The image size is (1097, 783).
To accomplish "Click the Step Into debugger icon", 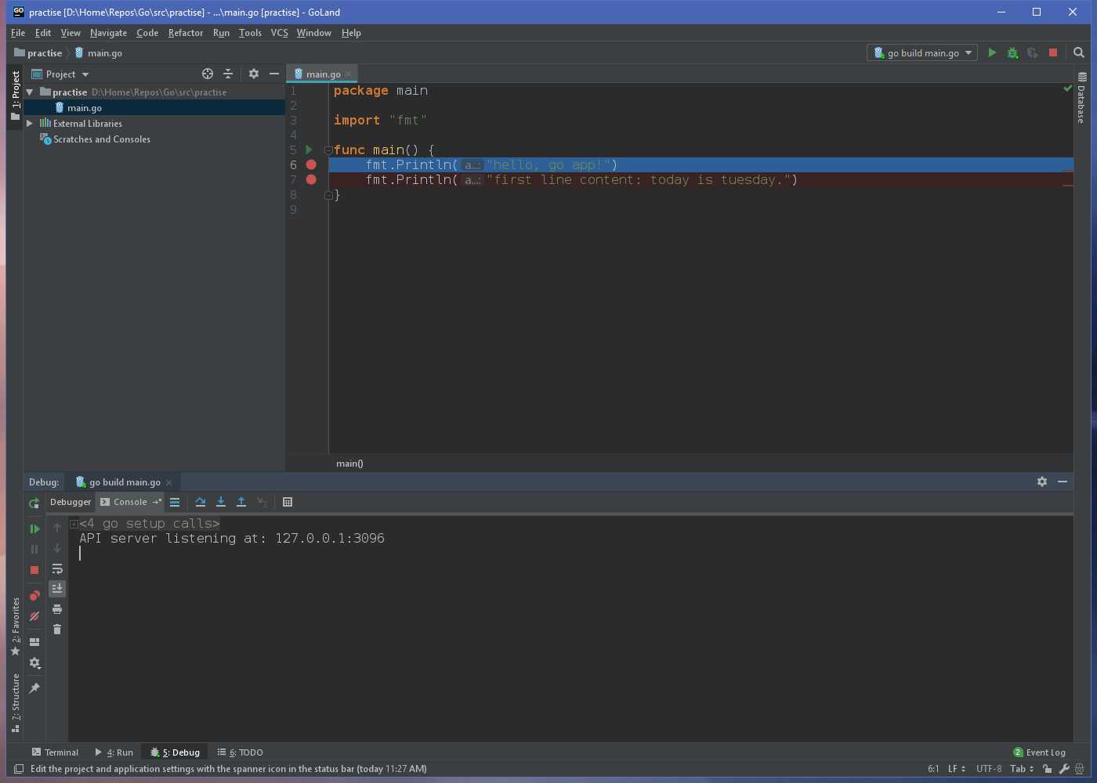I will coord(221,502).
